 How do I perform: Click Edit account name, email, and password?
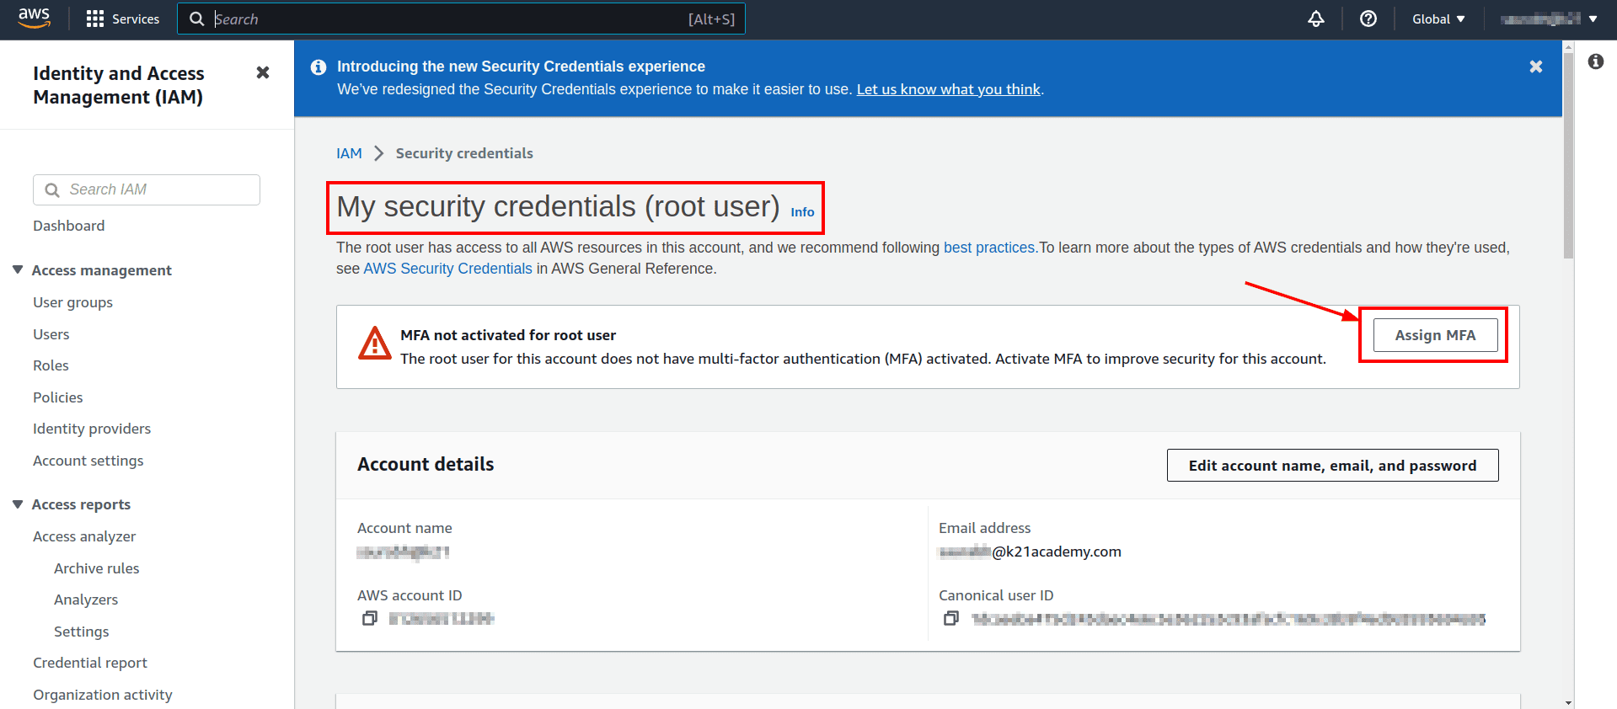[1331, 466]
